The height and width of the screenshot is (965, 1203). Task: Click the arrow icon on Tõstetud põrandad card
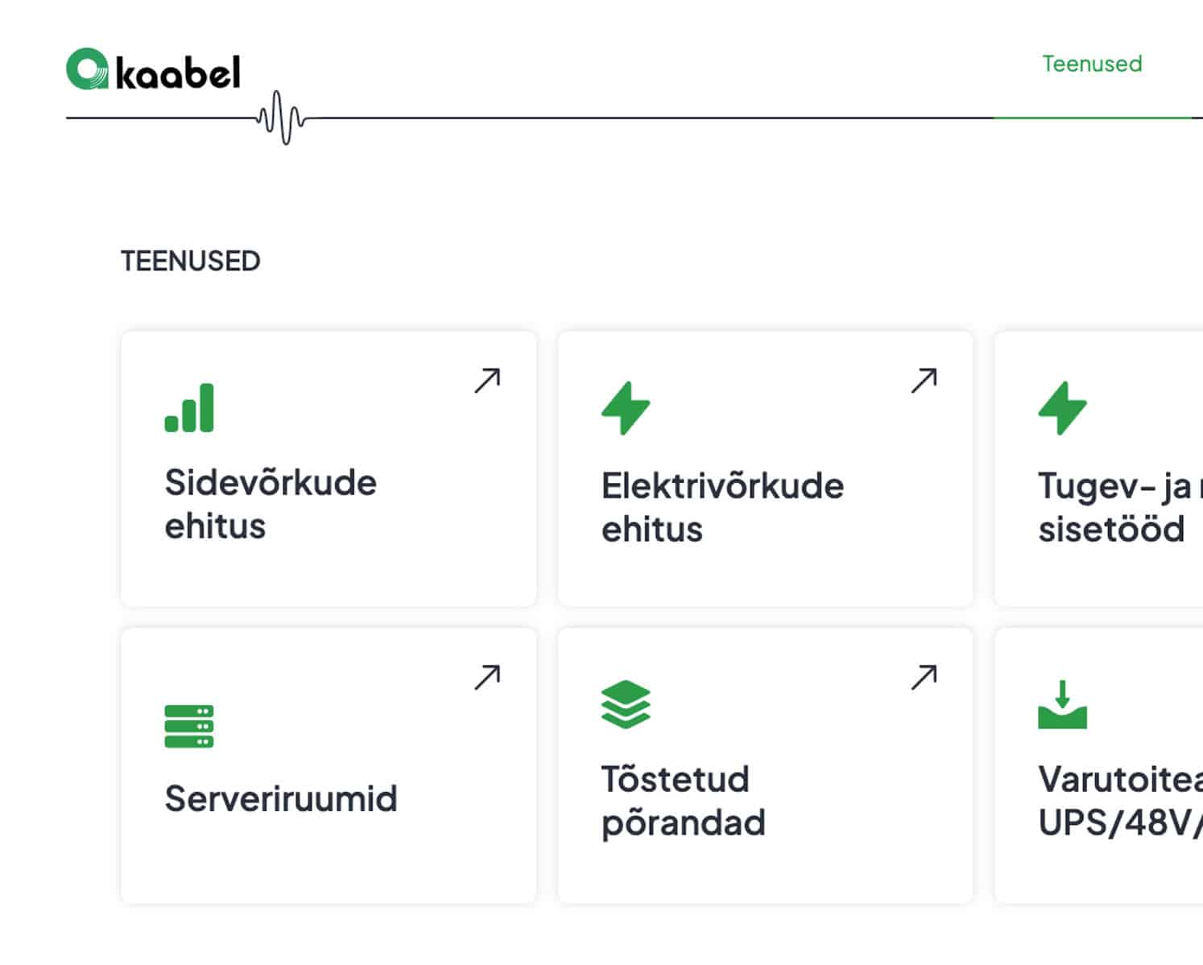pyautogui.click(x=924, y=678)
